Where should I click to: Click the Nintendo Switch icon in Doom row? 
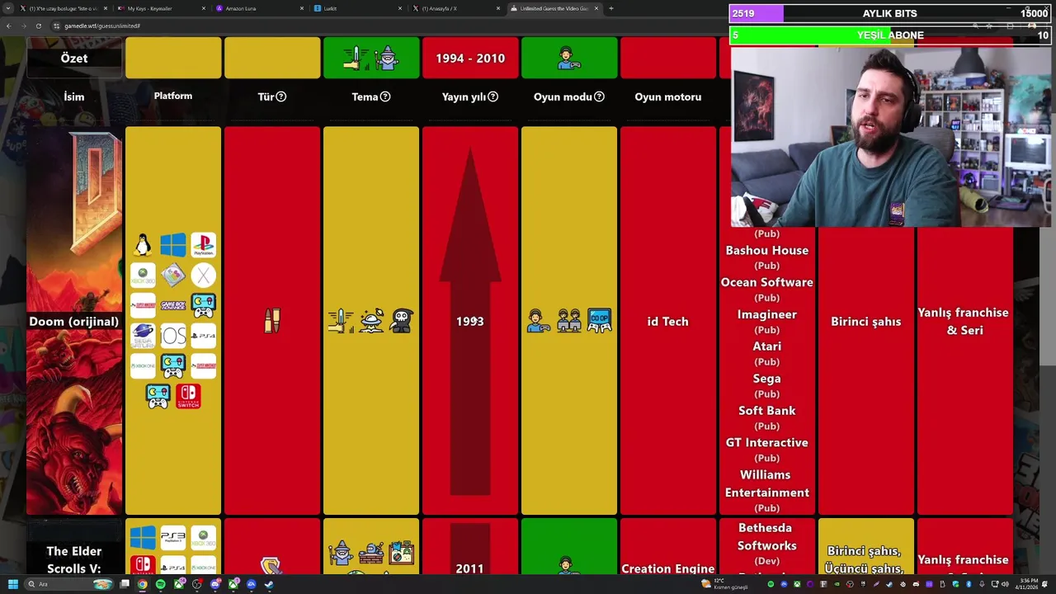click(x=188, y=396)
